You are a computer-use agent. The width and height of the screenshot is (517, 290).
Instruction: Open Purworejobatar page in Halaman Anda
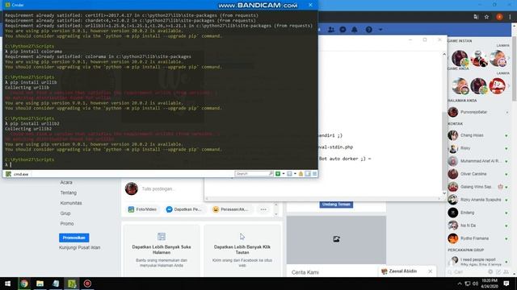tap(478, 112)
